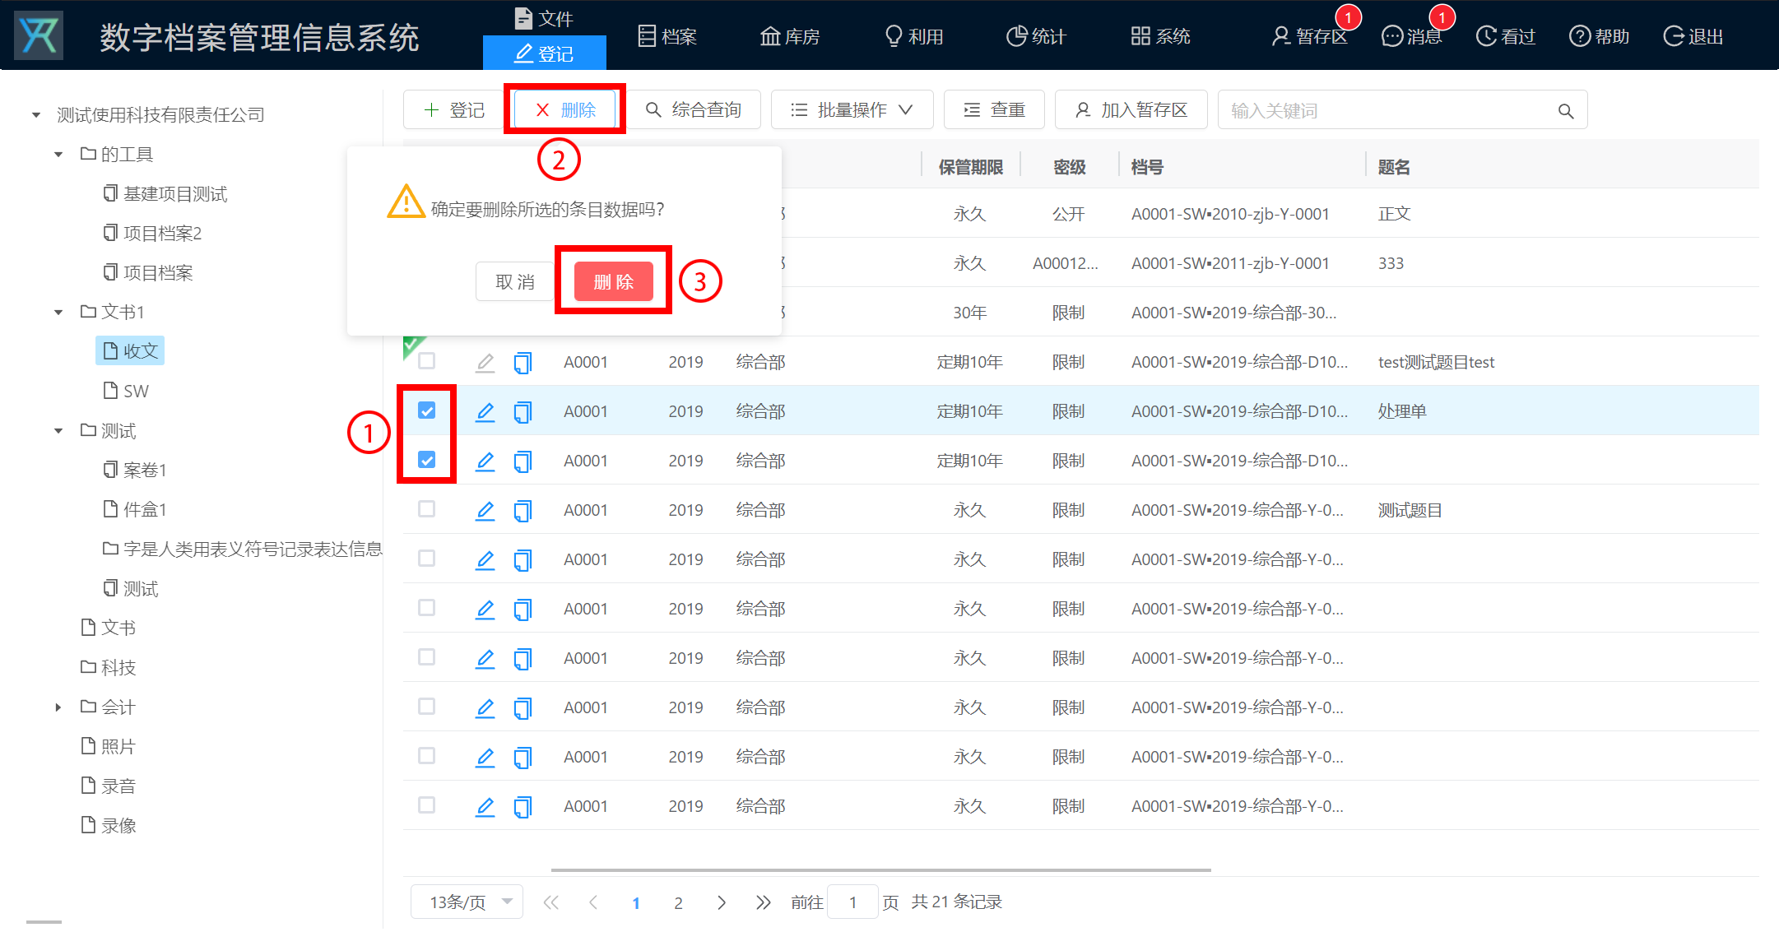This screenshot has height=932, width=1779.
Task: Toggle checkbox on second selected row
Action: [428, 460]
